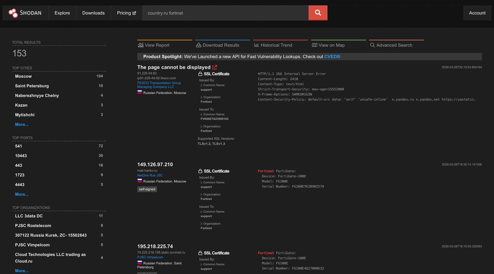Expand More under Top Organizations
Viewport: 494px width, 274px height.
22,271
